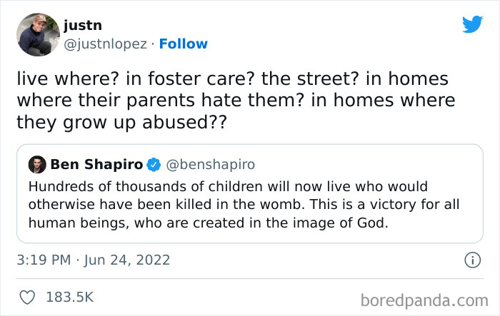Follow the justn account

(x=183, y=44)
